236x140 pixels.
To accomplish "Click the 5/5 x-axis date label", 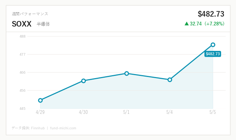I will pyautogui.click(x=213, y=112).
